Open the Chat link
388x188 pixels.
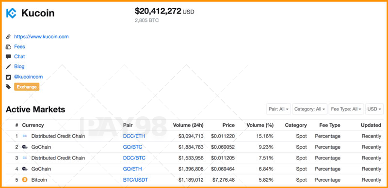point(19,56)
